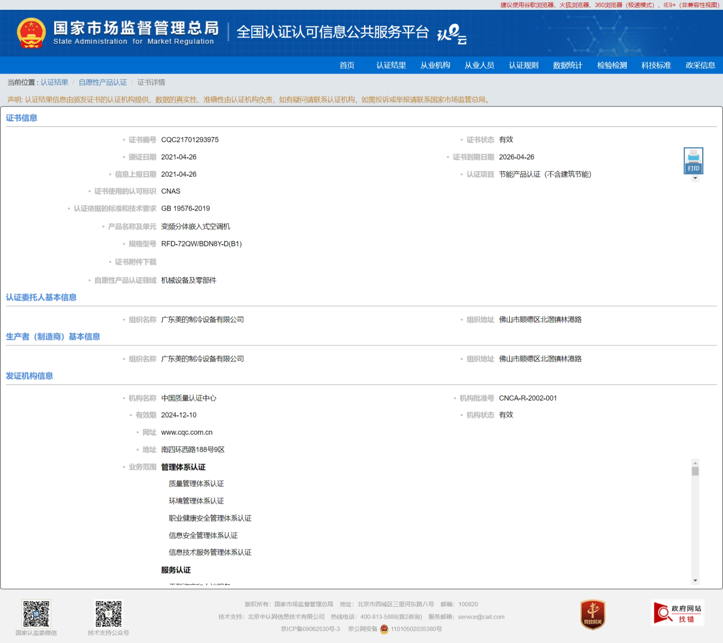The image size is (723, 643).
Task: Click 11010502035380号 footer link
Action: [x=416, y=629]
